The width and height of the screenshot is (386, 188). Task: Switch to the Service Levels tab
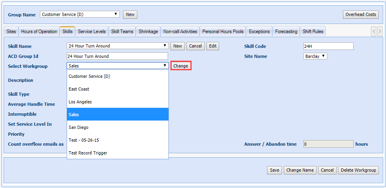pyautogui.click(x=92, y=32)
